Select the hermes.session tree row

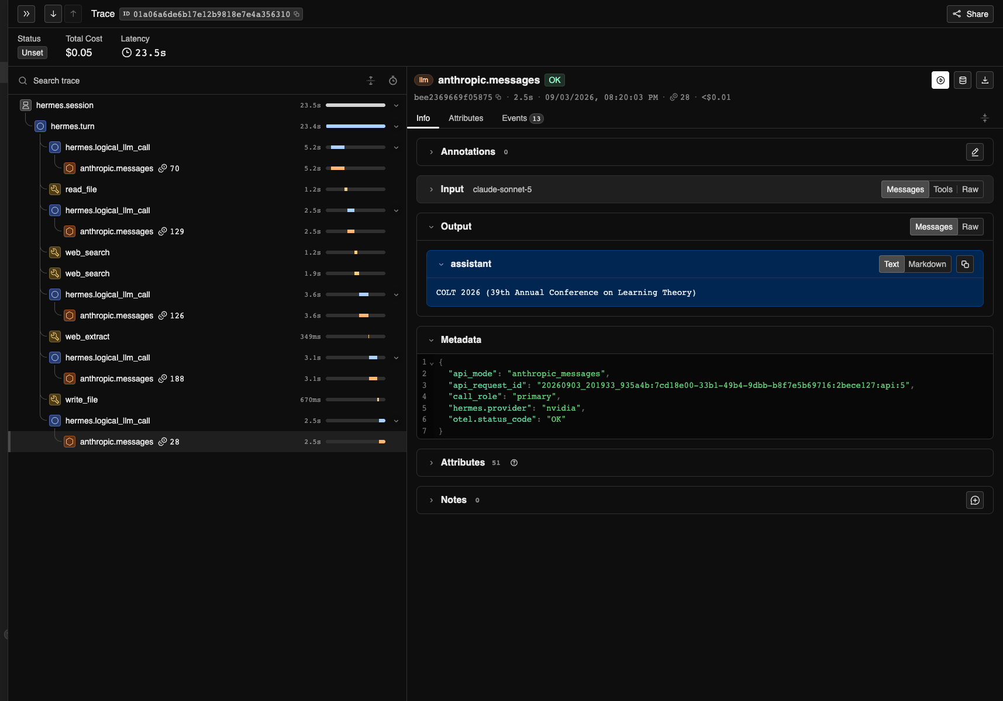coord(208,105)
